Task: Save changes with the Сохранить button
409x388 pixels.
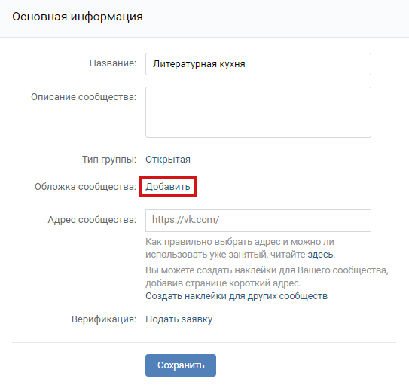Action: 181,365
